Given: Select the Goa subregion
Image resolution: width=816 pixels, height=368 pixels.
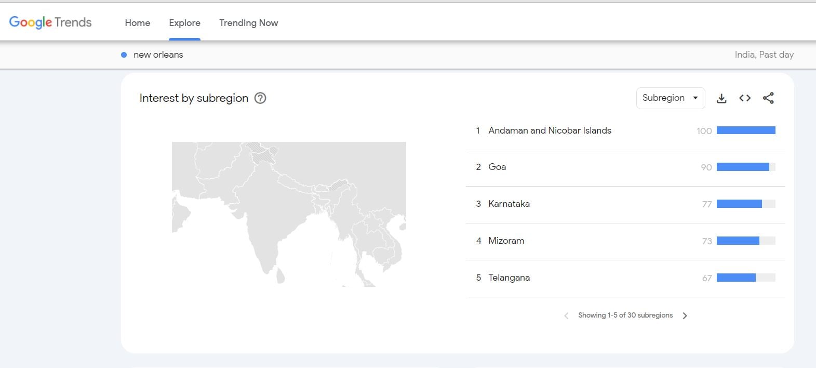Looking at the screenshot, I should tap(497, 167).
